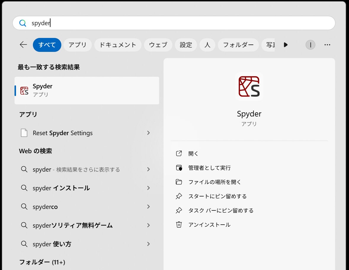The height and width of the screenshot is (270, 349).
Task: Click the partially visible 写真 filter tab
Action: (x=268, y=45)
